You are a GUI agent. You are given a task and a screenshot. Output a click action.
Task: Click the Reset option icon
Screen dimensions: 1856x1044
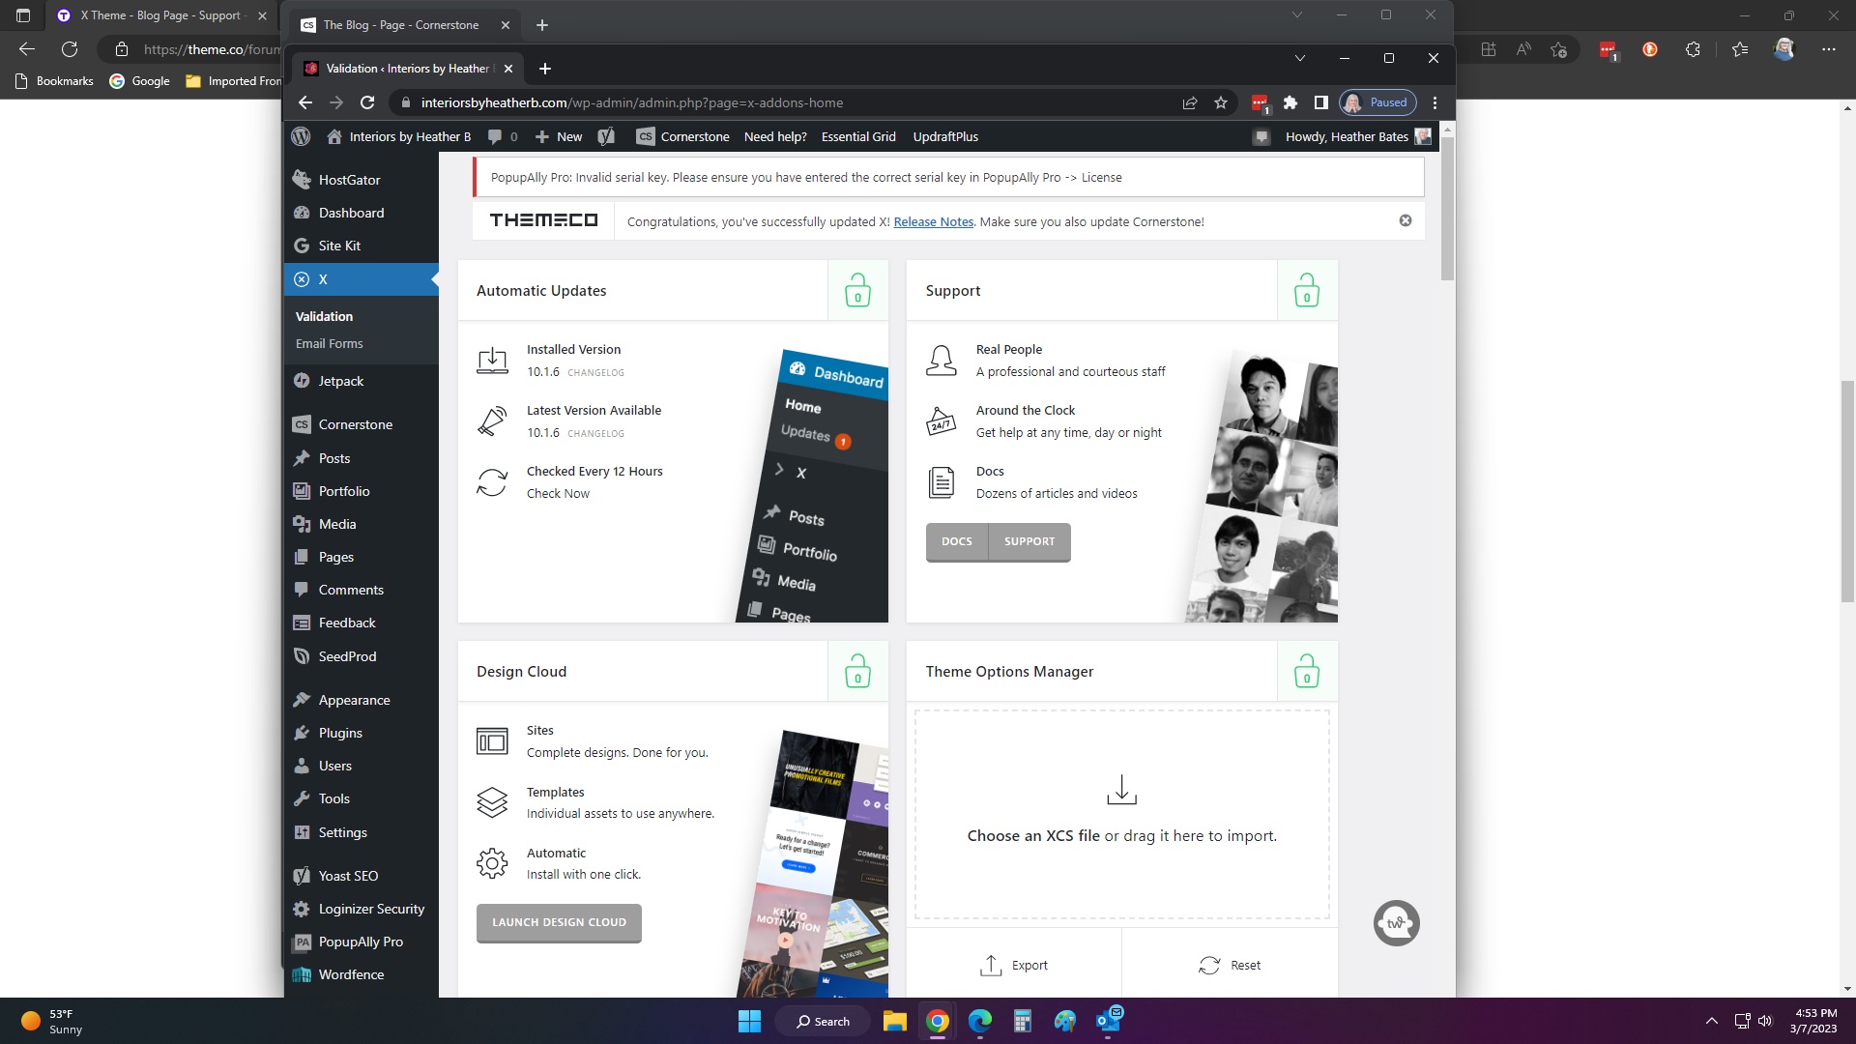(x=1209, y=965)
